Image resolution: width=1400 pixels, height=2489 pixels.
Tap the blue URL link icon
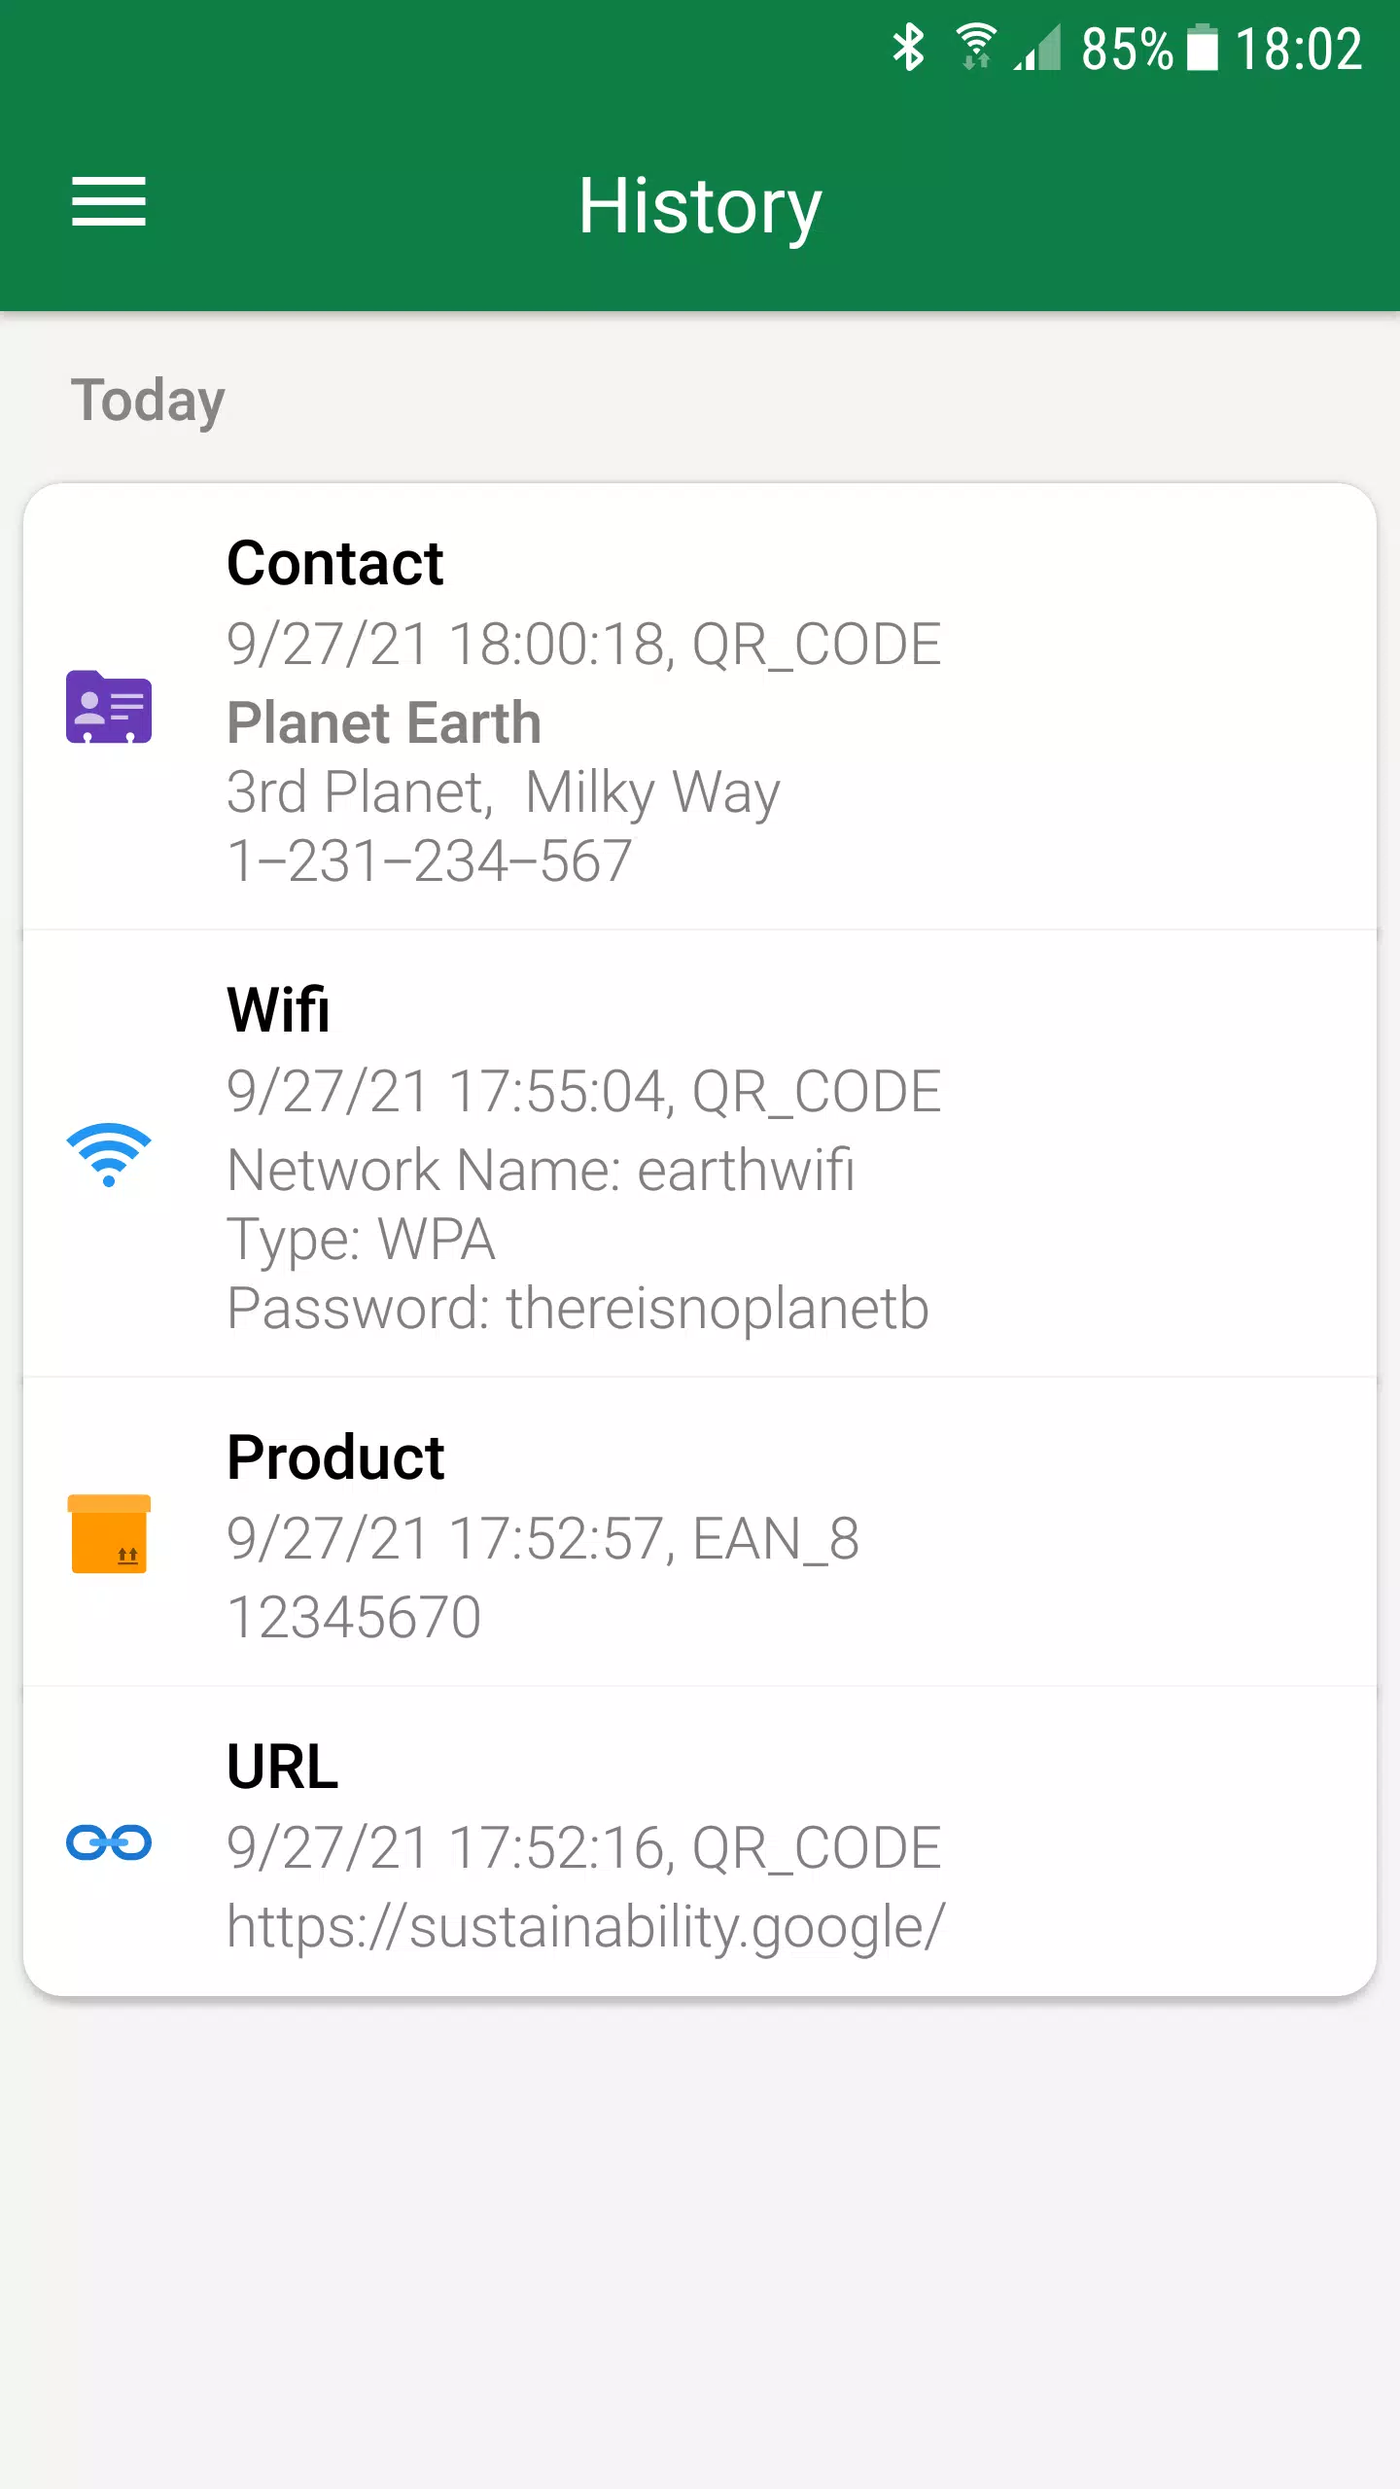tap(109, 1842)
